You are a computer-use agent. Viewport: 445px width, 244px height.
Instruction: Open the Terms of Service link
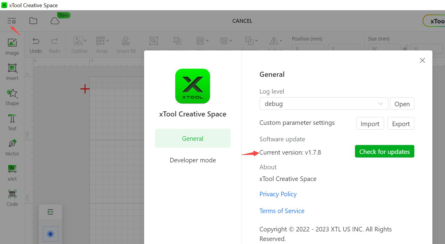[x=282, y=211]
